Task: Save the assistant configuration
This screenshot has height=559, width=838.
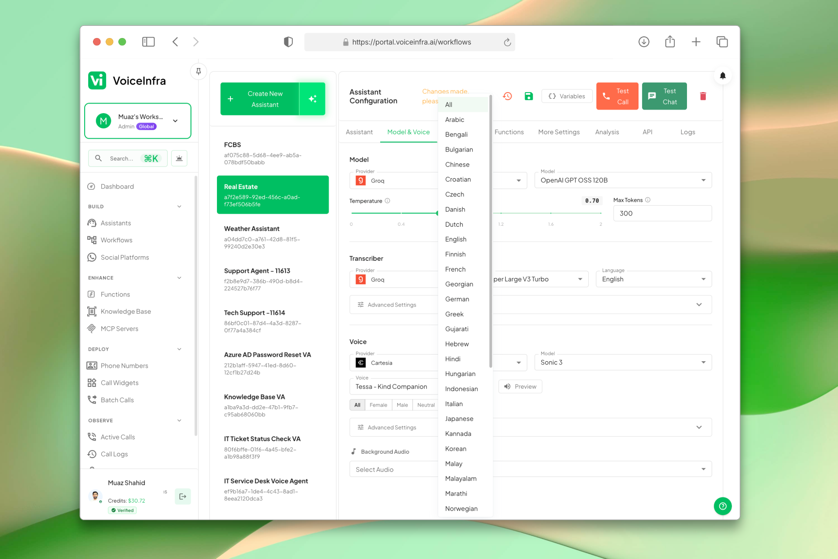Action: coord(529,96)
